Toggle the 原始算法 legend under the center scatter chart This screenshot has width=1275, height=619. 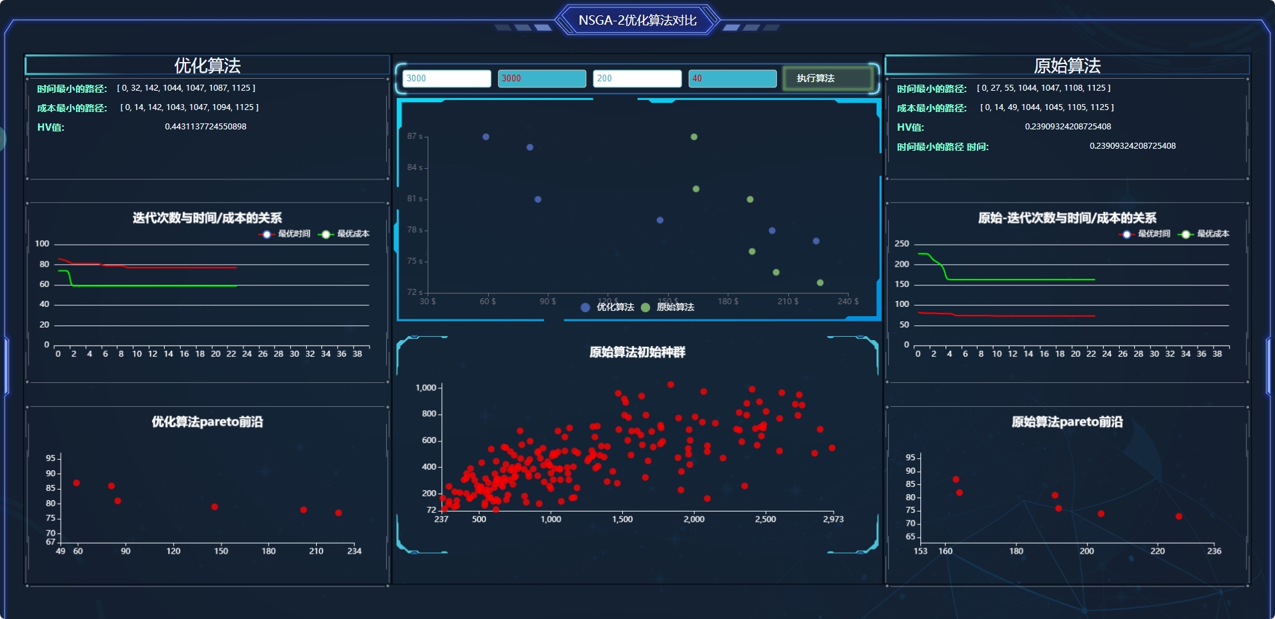point(668,307)
